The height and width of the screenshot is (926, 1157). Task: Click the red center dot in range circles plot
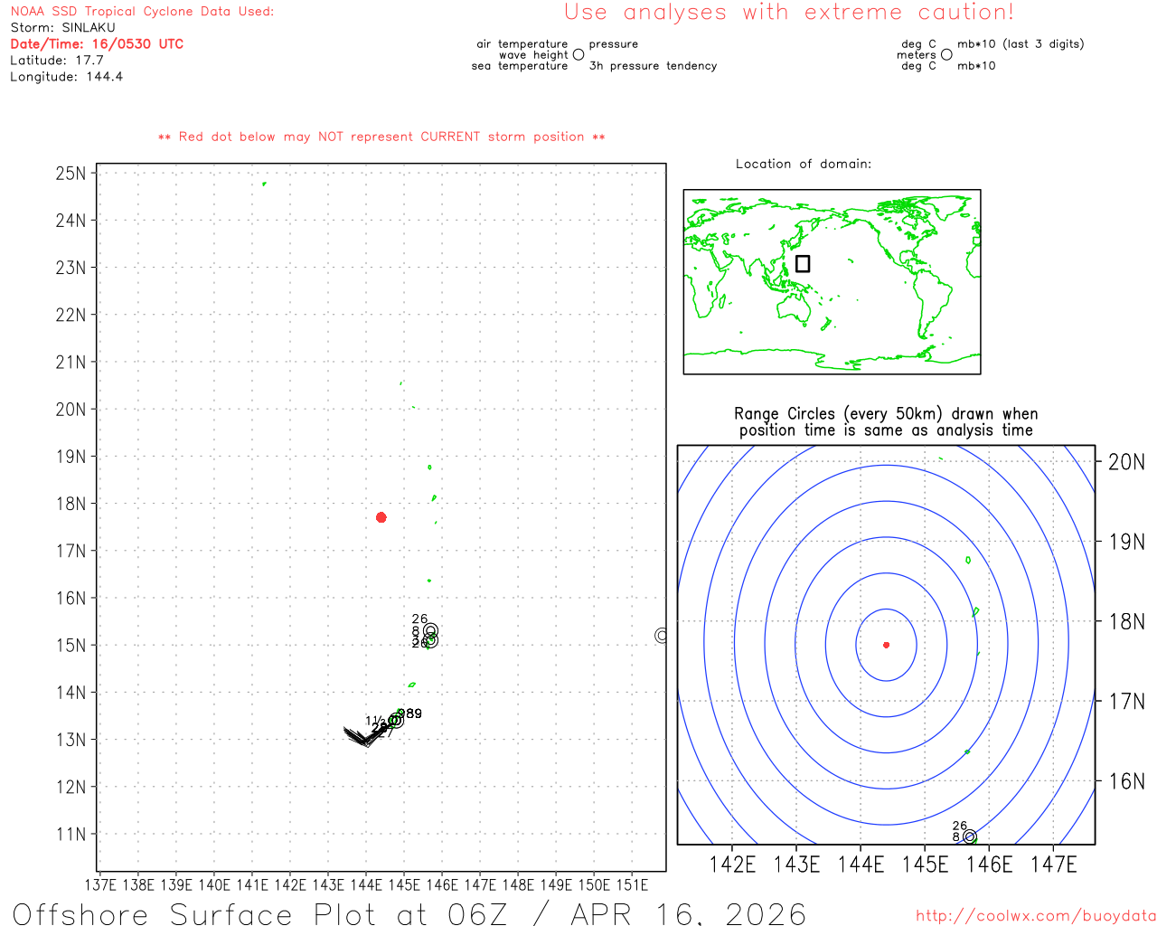886,645
